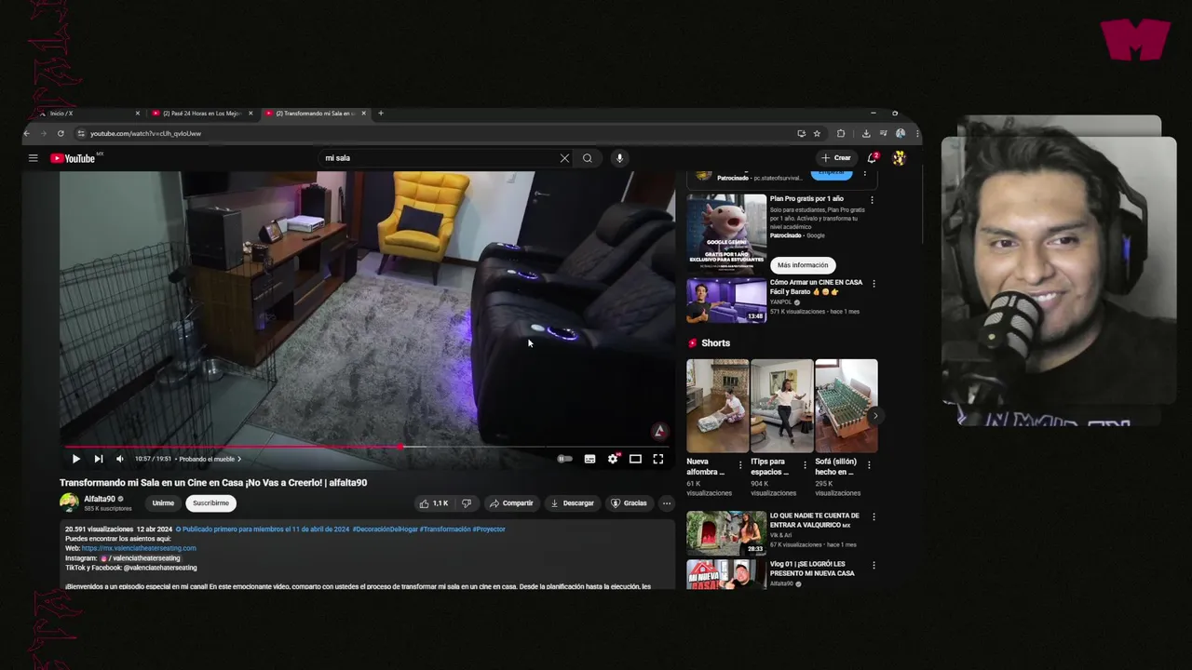Go to the YouTube home logo
Image resolution: width=1192 pixels, height=670 pixels.
pyautogui.click(x=74, y=158)
